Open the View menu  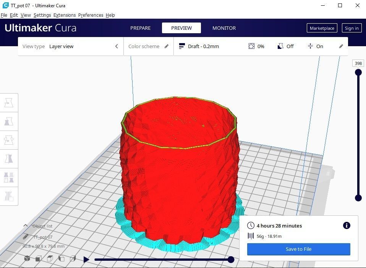26,15
